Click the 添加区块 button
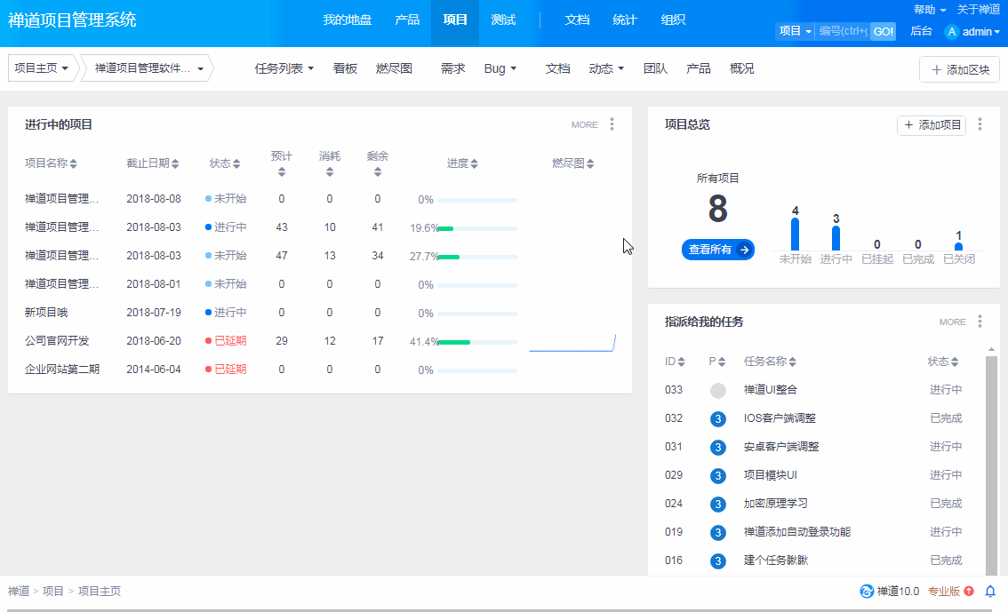This screenshot has width=1008, height=612. [x=959, y=69]
